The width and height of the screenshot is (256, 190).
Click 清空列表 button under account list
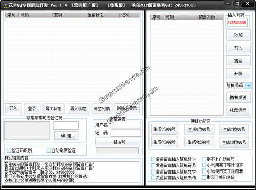[102, 108]
